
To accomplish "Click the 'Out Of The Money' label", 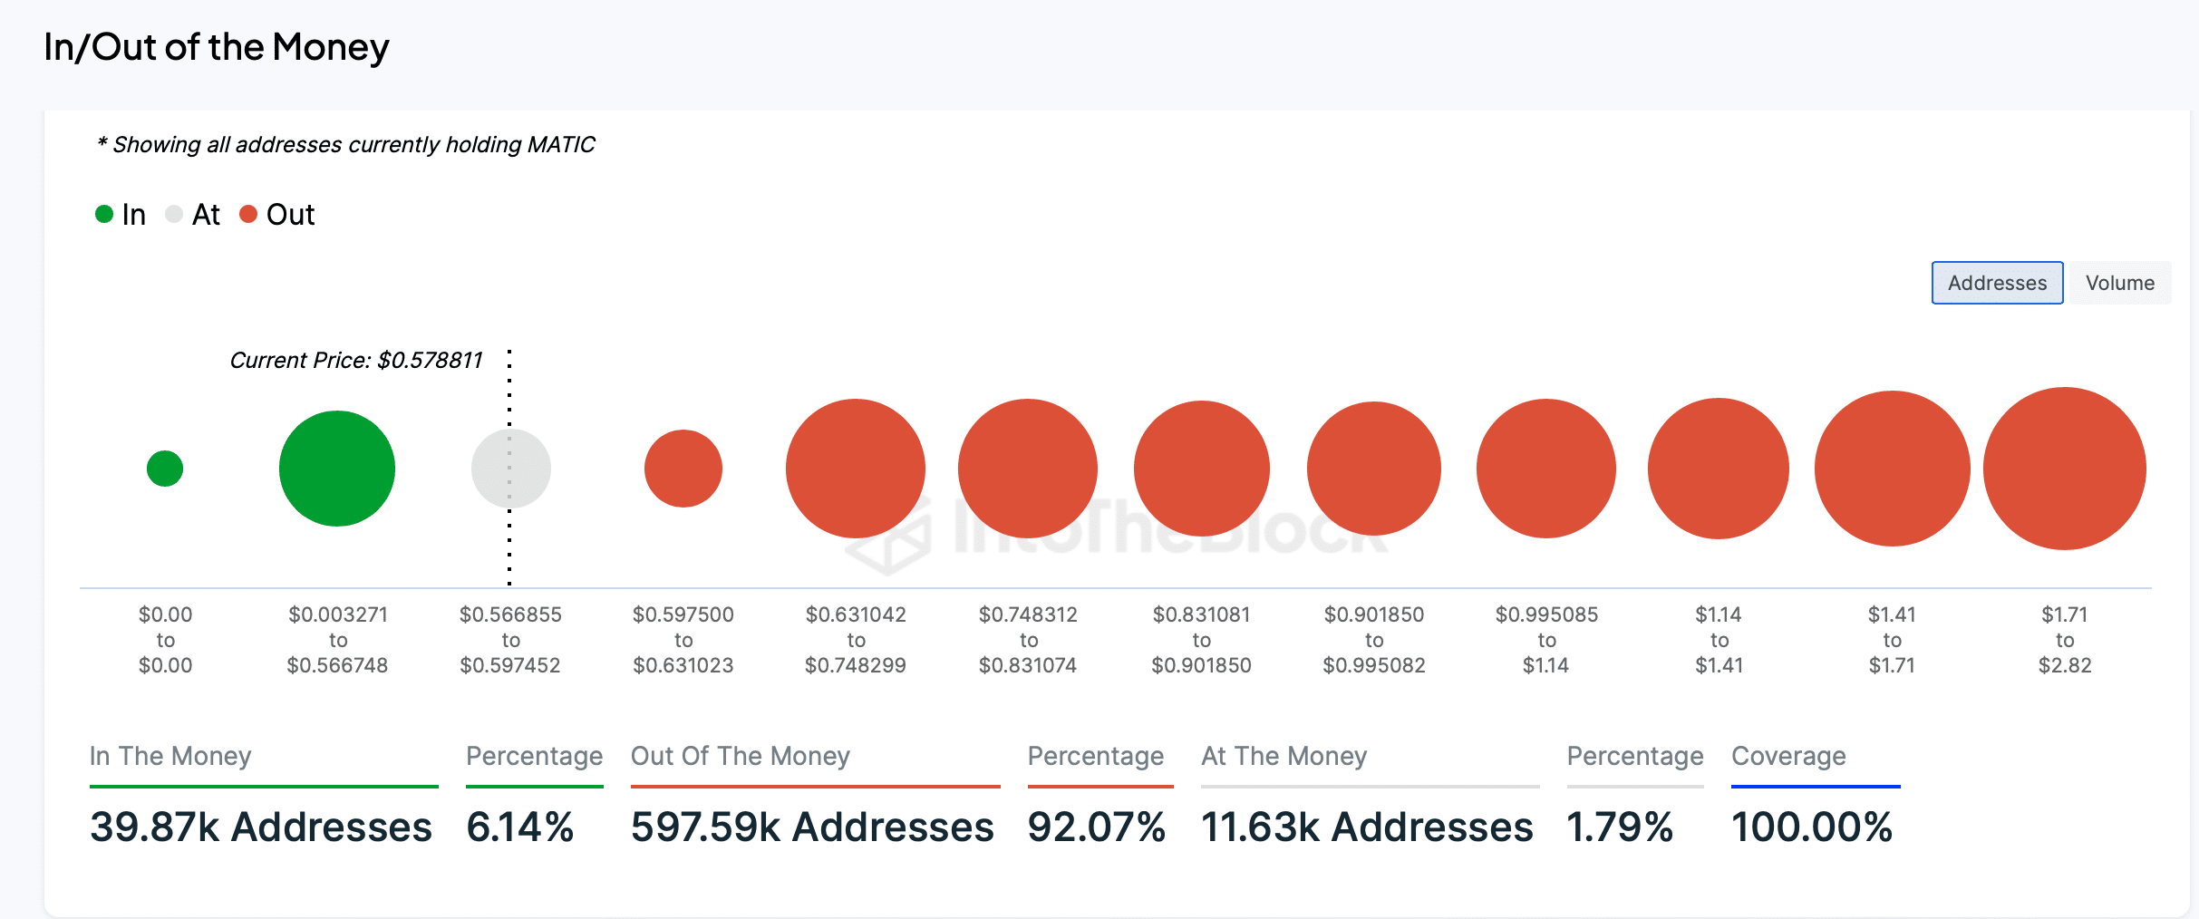I will click(x=741, y=756).
